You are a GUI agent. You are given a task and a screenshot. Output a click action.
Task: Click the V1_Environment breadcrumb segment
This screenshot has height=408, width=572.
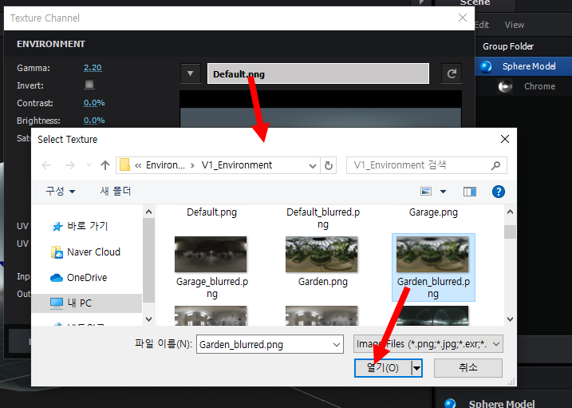[237, 165]
